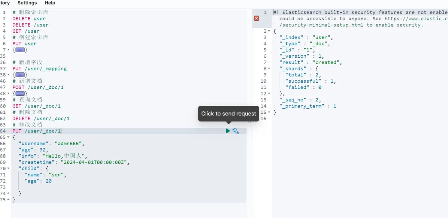Click fold-end arrow at response line 12
448x218 pixels.
tap(269, 93)
